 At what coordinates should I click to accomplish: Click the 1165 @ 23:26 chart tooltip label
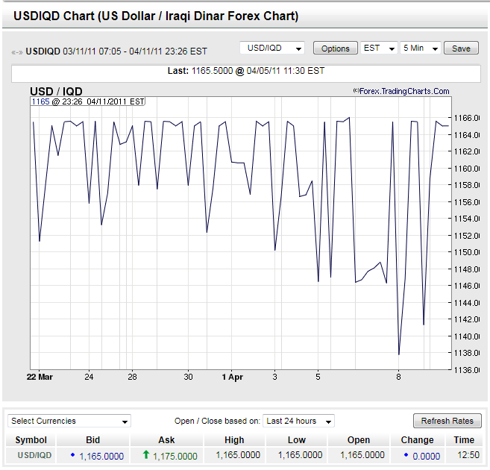(88, 101)
